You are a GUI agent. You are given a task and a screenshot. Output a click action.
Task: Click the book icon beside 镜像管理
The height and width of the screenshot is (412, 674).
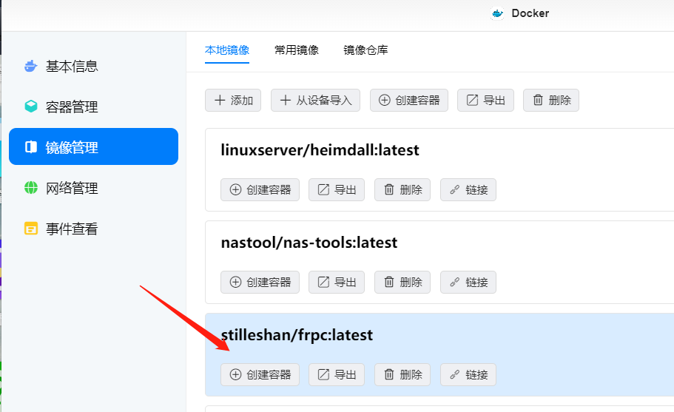(x=31, y=147)
